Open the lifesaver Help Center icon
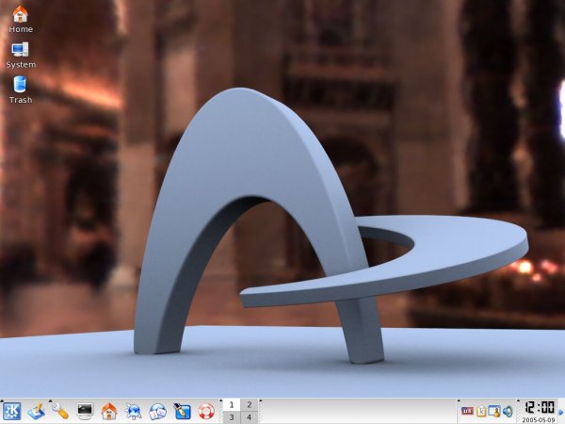 [x=206, y=411]
